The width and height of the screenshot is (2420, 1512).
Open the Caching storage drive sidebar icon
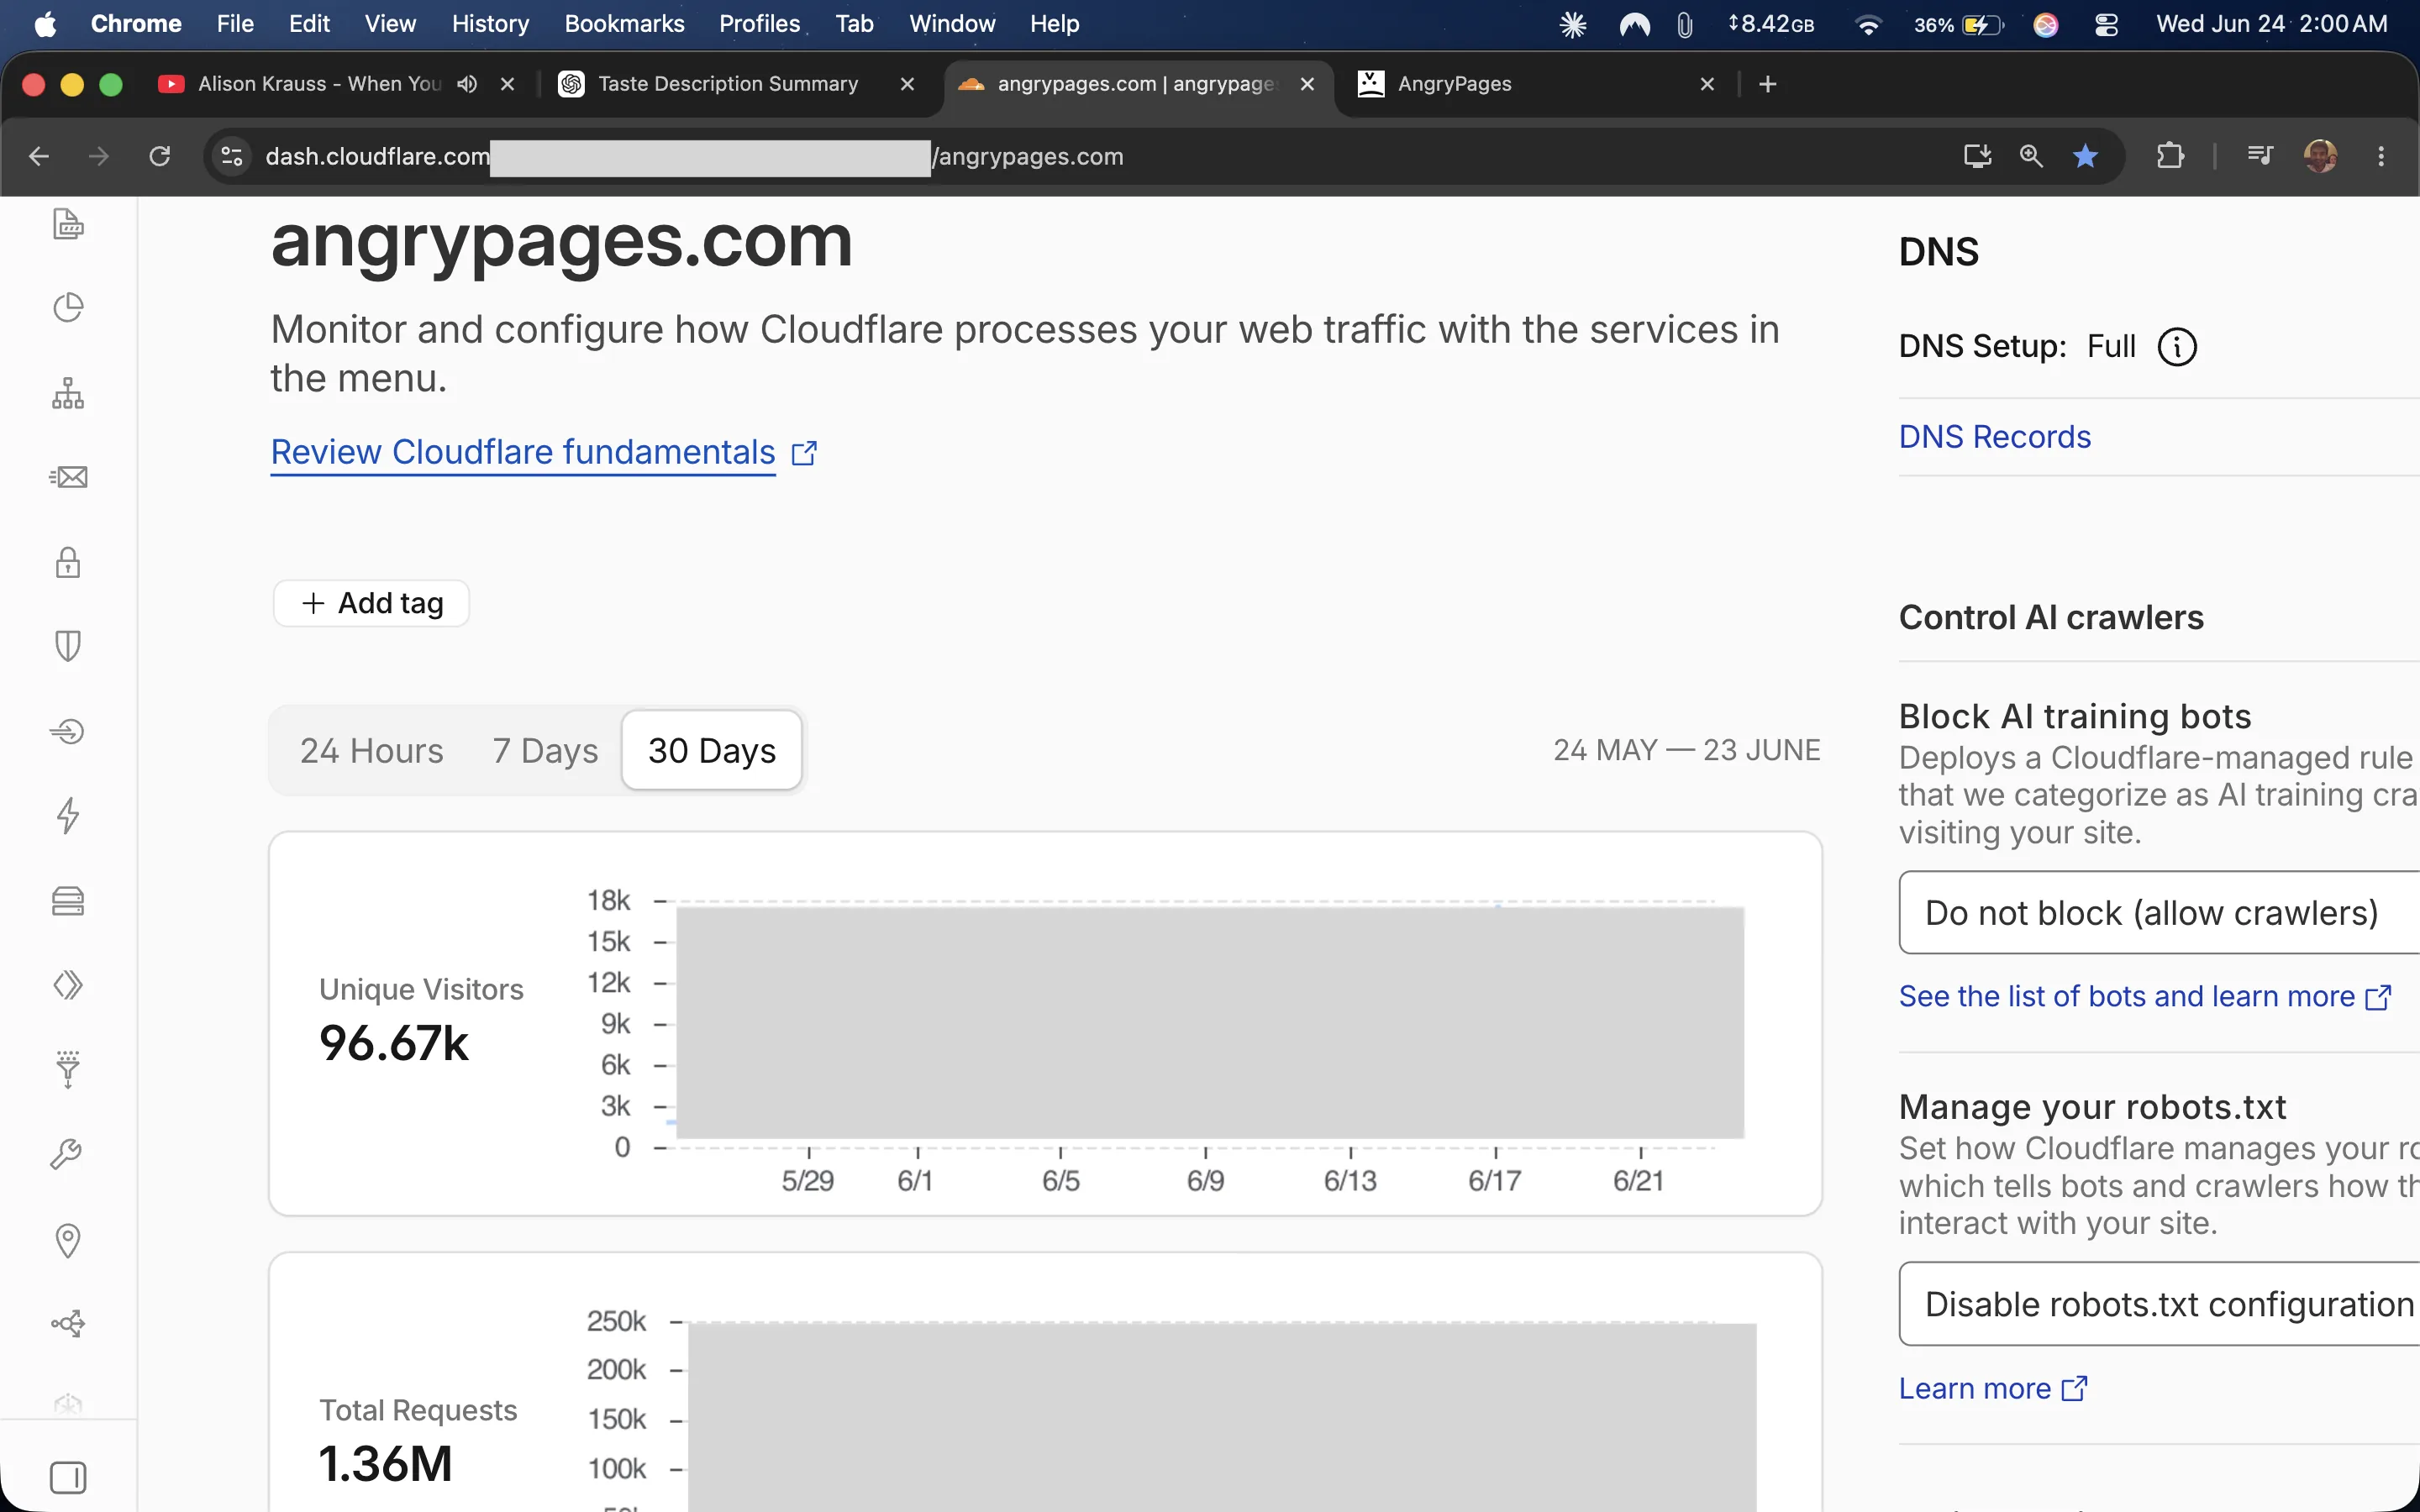pyautogui.click(x=68, y=901)
